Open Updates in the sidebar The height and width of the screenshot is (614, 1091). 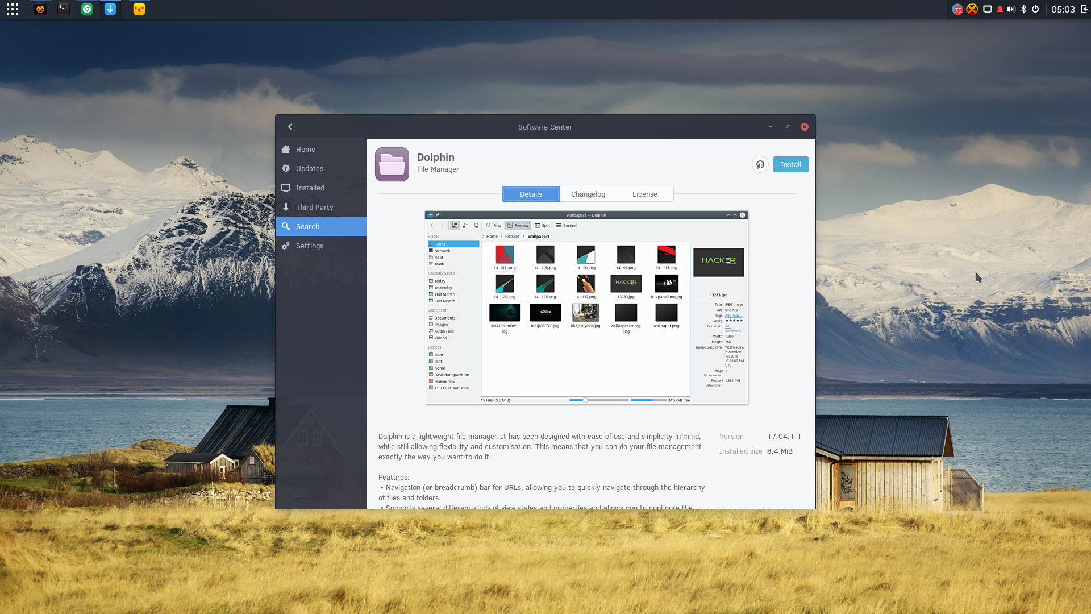[x=321, y=168]
